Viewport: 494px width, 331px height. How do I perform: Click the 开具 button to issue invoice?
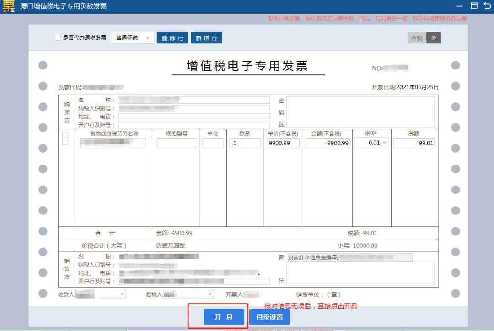tap(224, 317)
